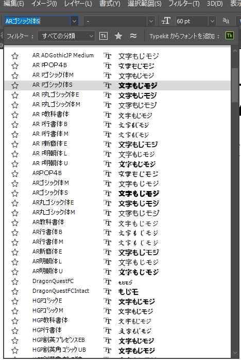Select the ARゴシック体S font entry
This screenshot has height=361, width=241.
coord(117,193)
